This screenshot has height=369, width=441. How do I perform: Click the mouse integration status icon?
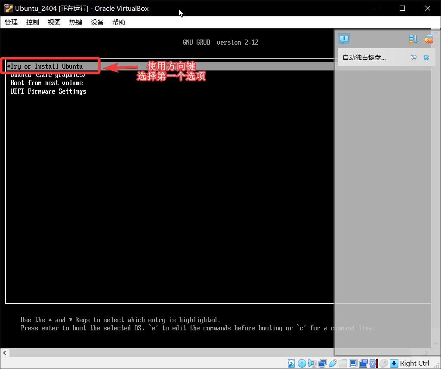[384, 363]
